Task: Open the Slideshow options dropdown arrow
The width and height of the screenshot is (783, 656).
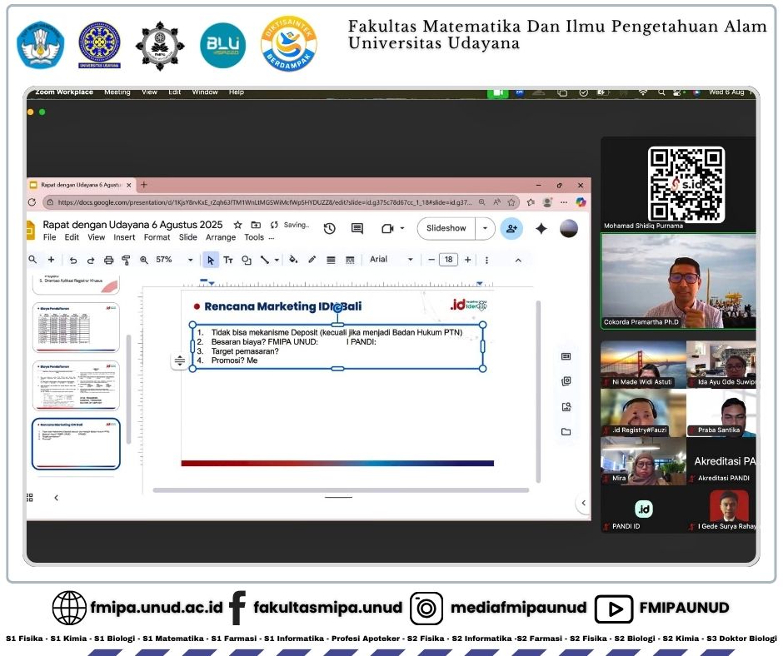Action: [485, 229]
